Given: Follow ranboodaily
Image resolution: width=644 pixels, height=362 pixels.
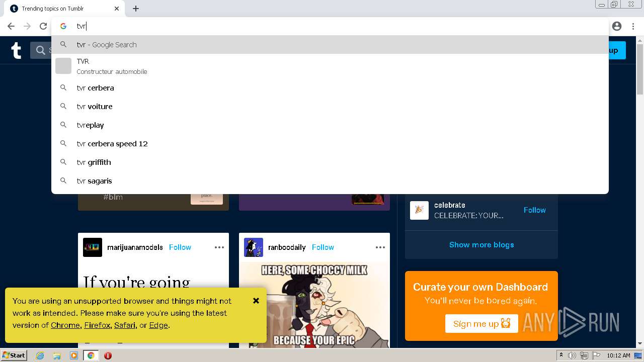Looking at the screenshot, I should tap(323, 247).
